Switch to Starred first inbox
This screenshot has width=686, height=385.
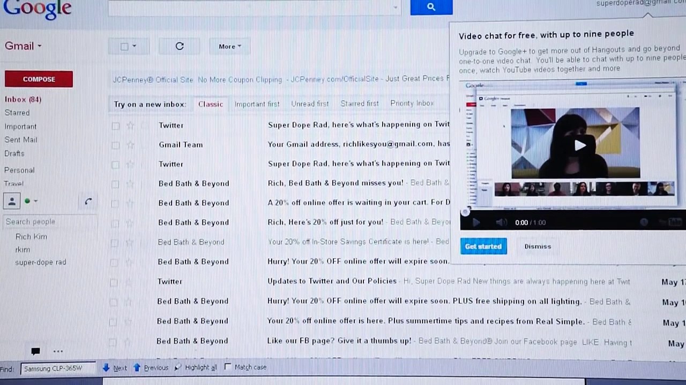tap(360, 104)
